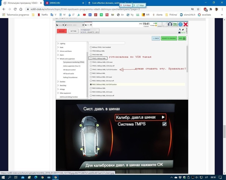Open the Taikomosios programos apps shortcut

coord(16,15)
